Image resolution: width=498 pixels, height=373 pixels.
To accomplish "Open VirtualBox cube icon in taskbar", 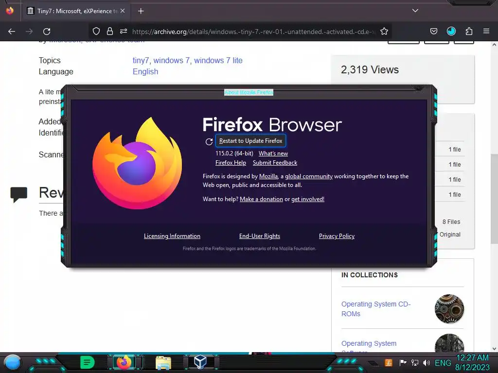I will 200,362.
